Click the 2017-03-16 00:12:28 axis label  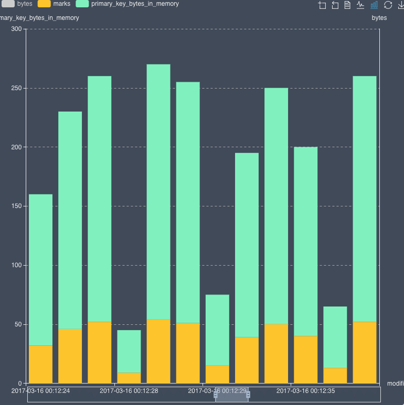point(129,390)
